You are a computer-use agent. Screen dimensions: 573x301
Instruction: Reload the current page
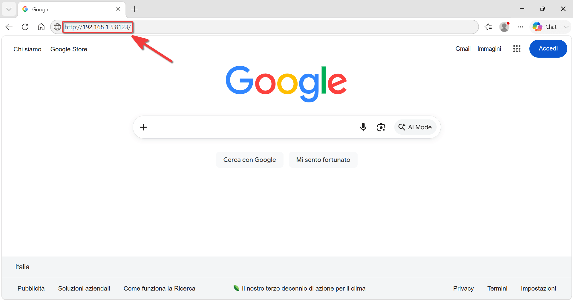[25, 27]
